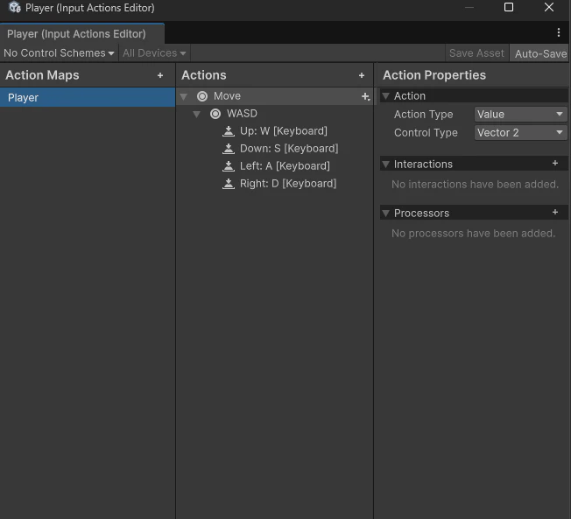Minimize the Input Actions Editor window

[469, 7]
